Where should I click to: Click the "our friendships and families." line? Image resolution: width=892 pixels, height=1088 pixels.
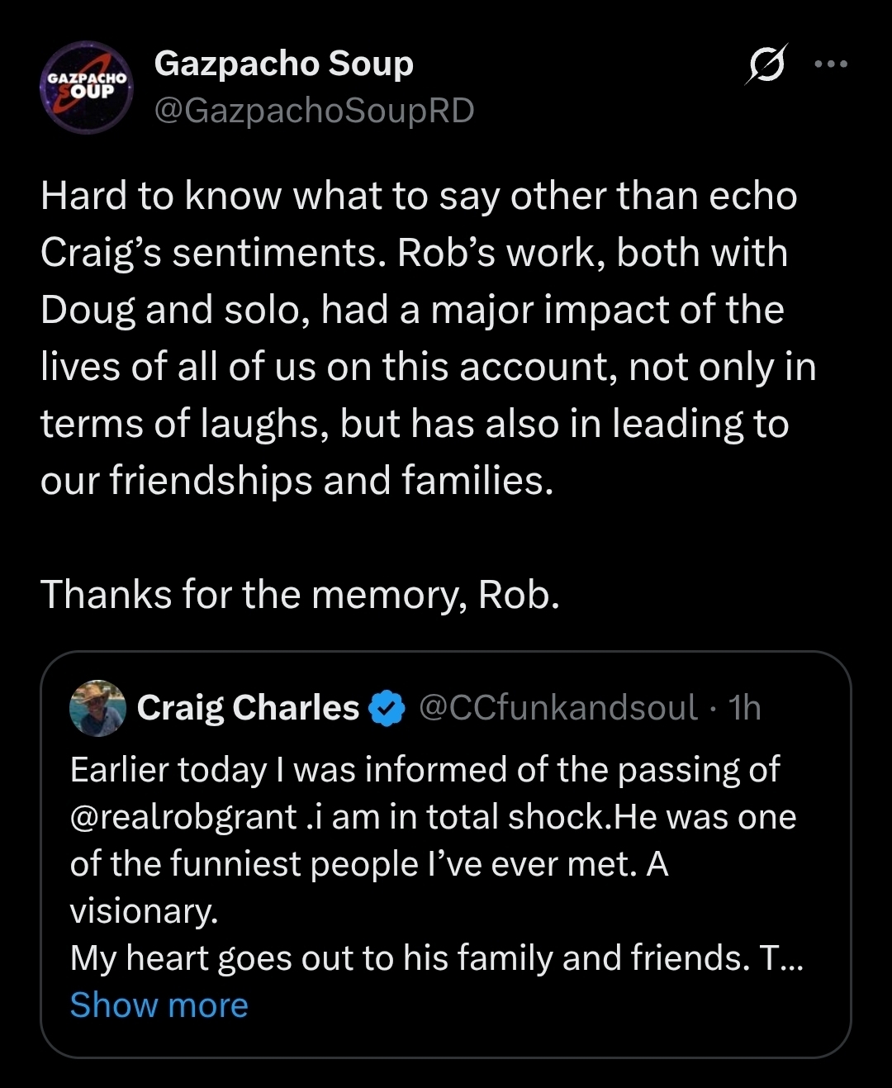297,480
